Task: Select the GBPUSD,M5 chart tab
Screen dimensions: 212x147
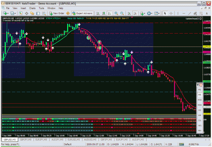Action: [x=9, y=140]
